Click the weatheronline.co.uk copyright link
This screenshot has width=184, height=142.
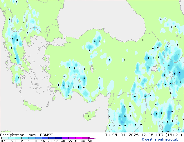click(160, 139)
